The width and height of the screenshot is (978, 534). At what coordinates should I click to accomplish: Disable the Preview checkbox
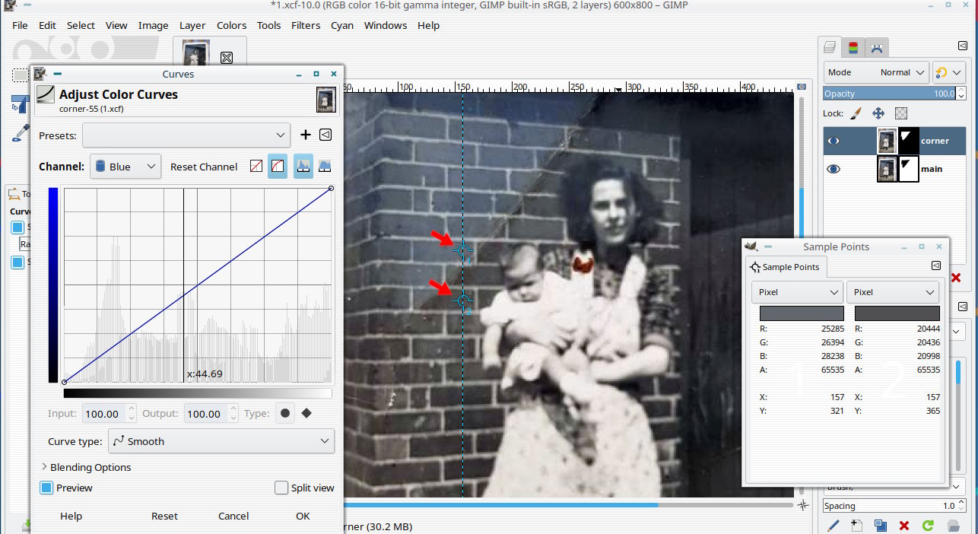pos(46,488)
